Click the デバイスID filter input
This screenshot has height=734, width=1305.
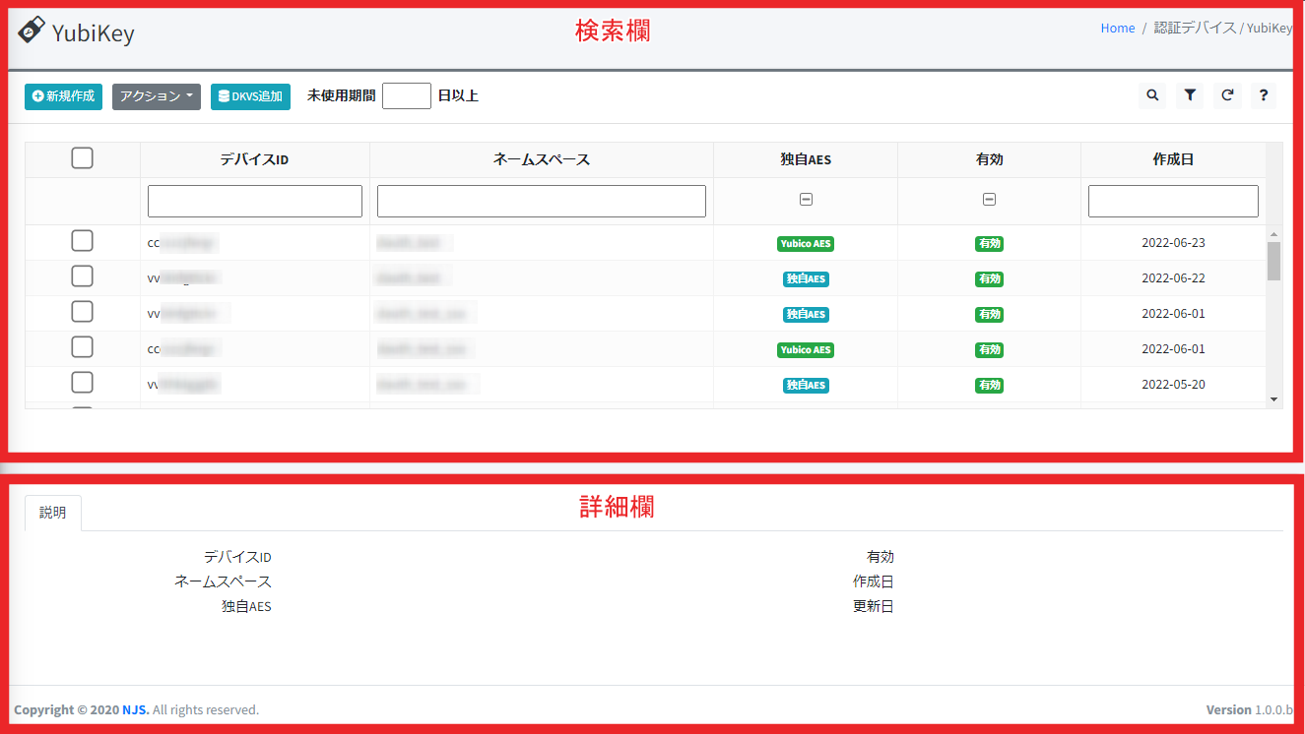click(x=255, y=201)
